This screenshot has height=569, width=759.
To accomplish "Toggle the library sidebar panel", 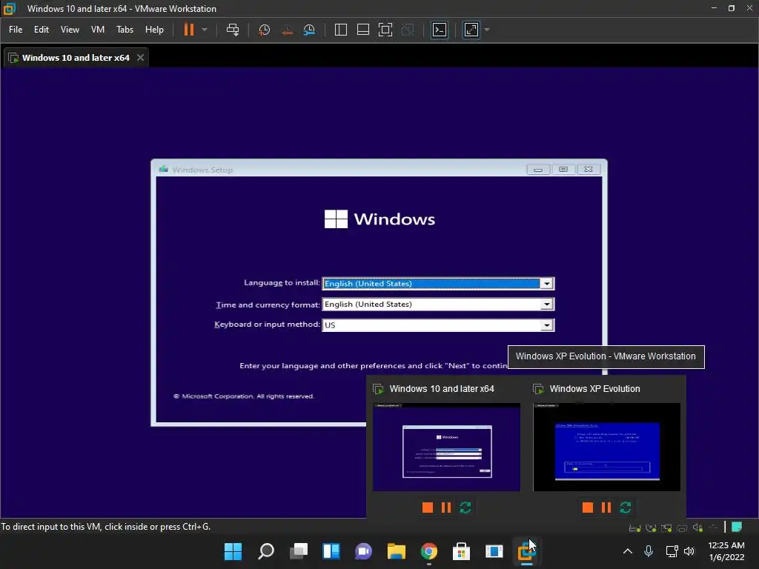I will (341, 30).
